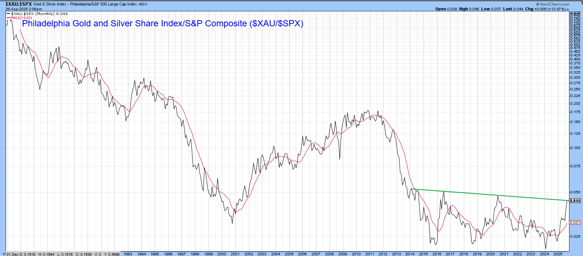This screenshot has width=583, height=256.
Task: Click the 0.044 last price label on axis
Action: coord(575,201)
